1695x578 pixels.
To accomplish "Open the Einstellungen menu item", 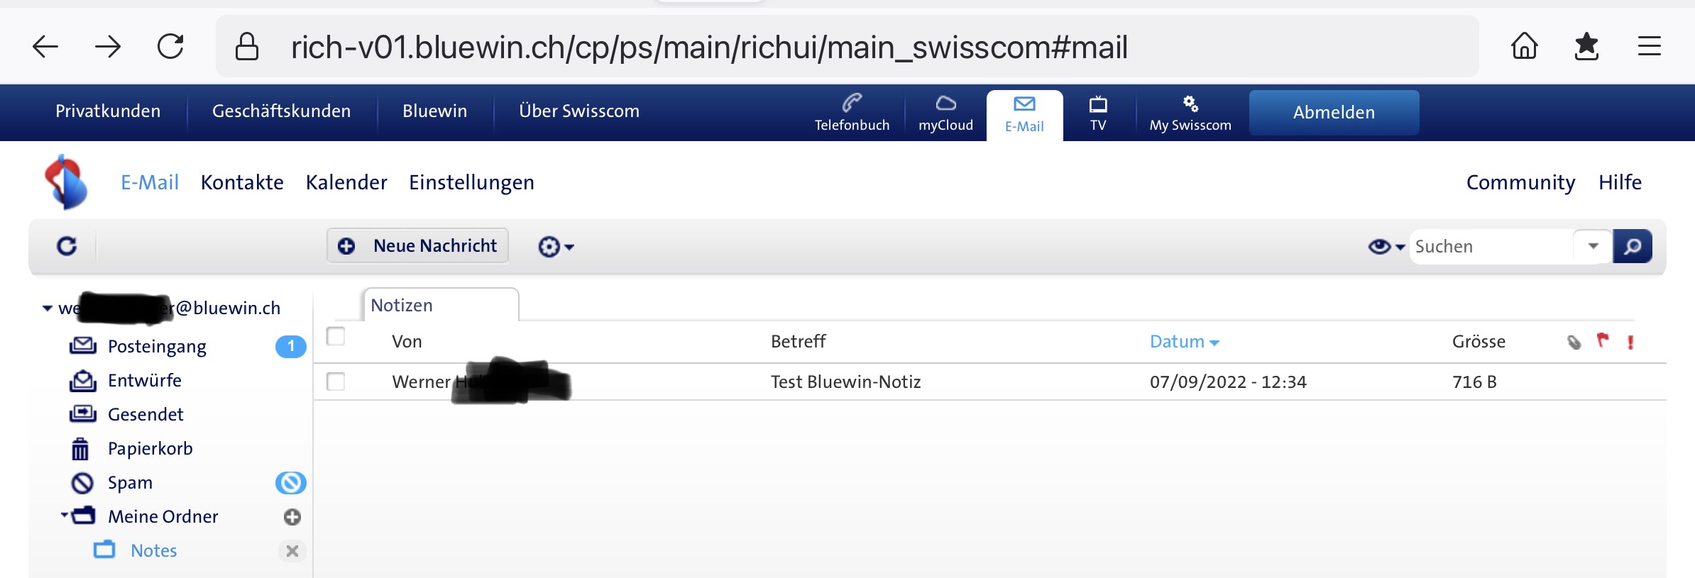I will (x=471, y=182).
